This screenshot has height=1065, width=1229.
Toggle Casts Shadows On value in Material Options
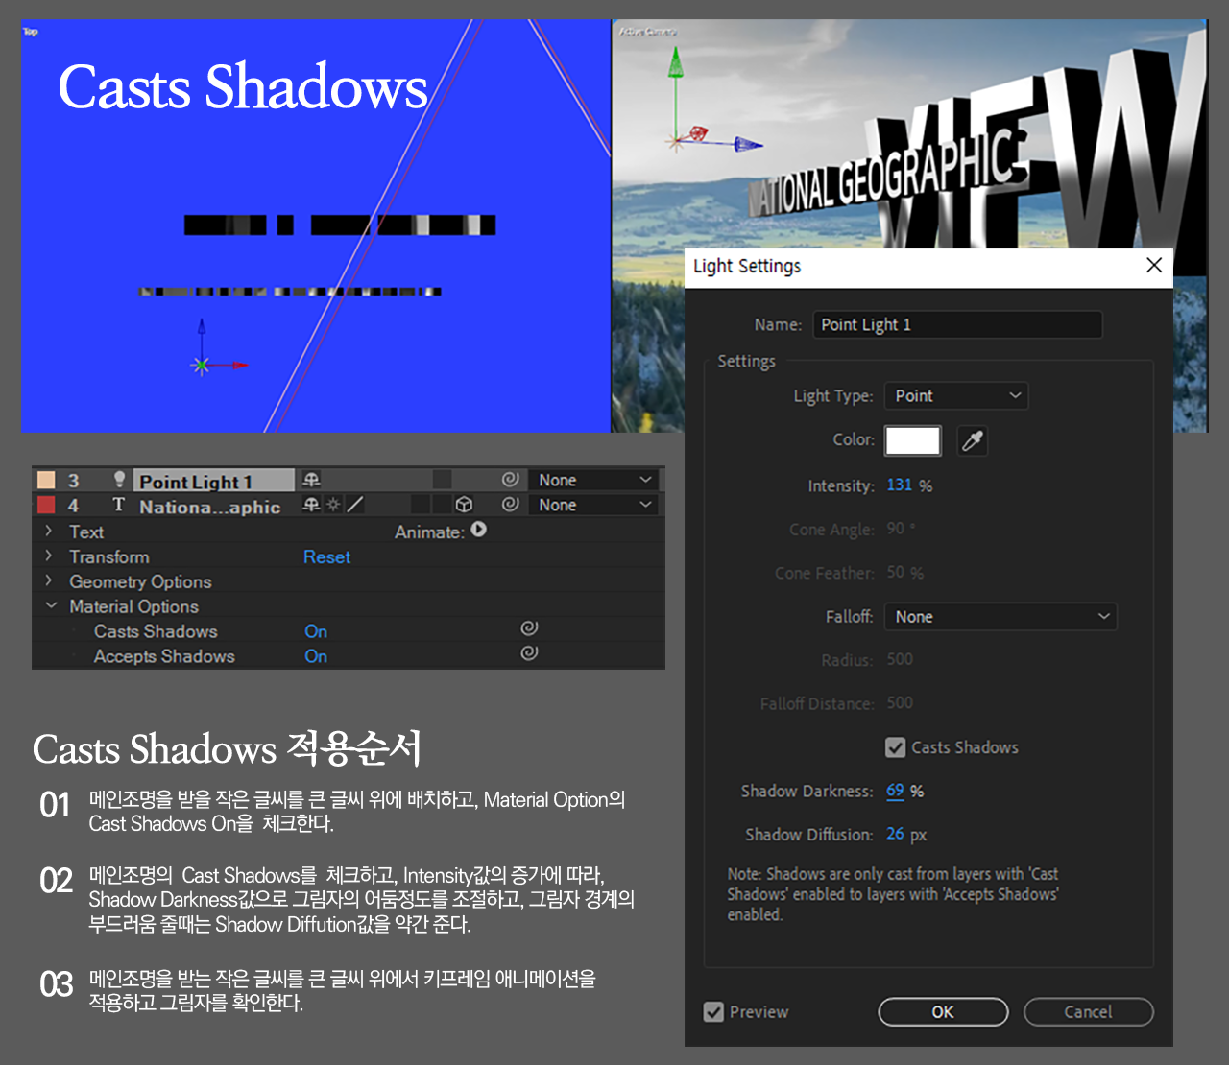[316, 631]
